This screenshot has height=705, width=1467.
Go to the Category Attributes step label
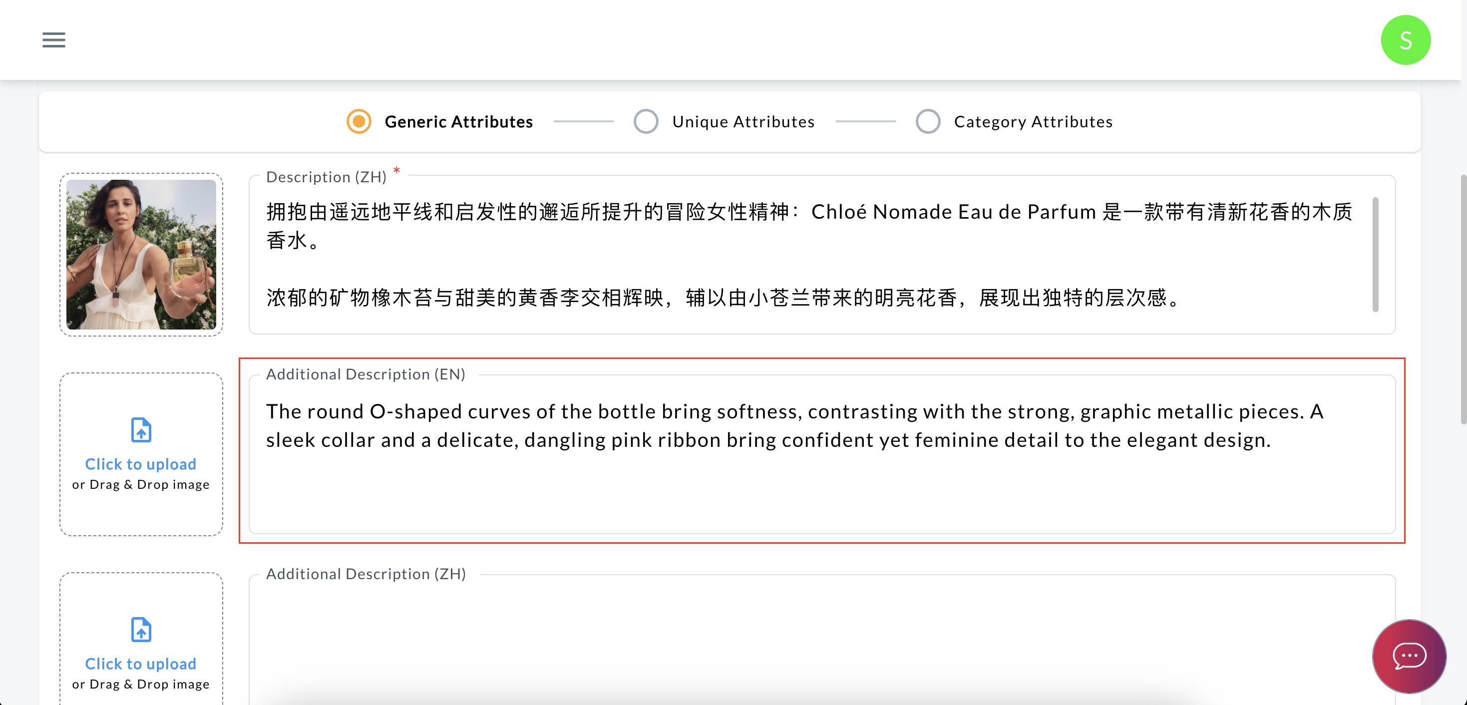pyautogui.click(x=1033, y=121)
